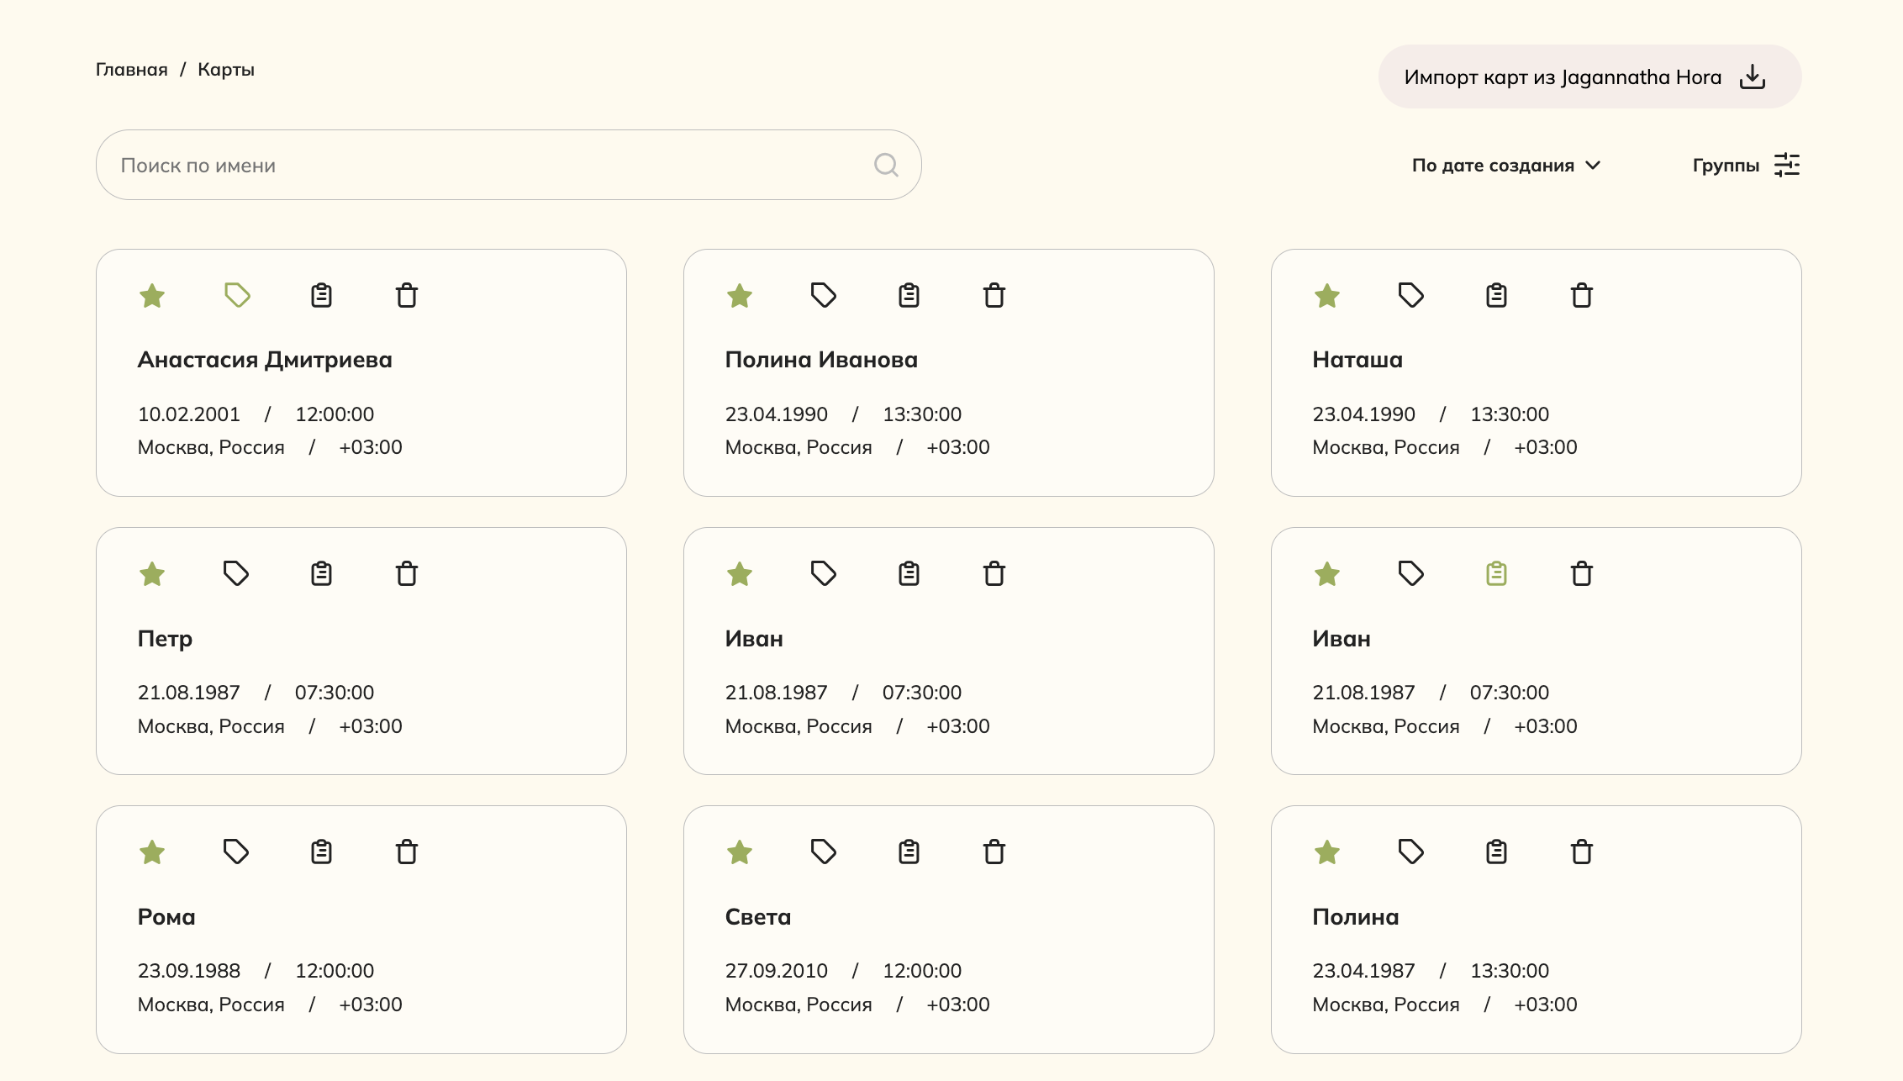Open notes clipboard on Полина Иванова card

coord(909,295)
